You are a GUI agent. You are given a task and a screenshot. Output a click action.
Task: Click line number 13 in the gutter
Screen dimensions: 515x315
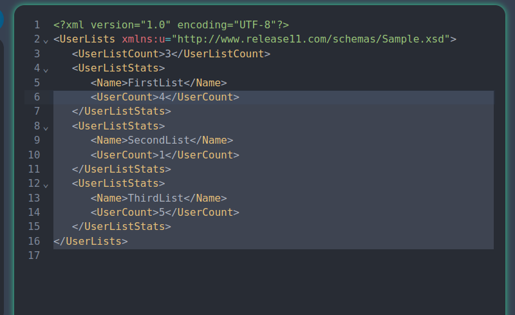point(34,198)
